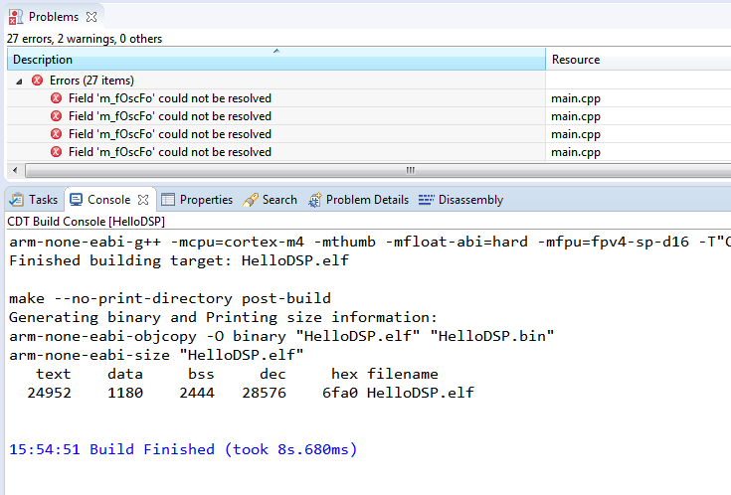Click main.cpp in the third error row

click(576, 134)
